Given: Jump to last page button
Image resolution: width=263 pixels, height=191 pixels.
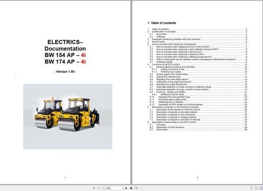Looking at the screenshot, I should pyautogui.click(x=131, y=188).
